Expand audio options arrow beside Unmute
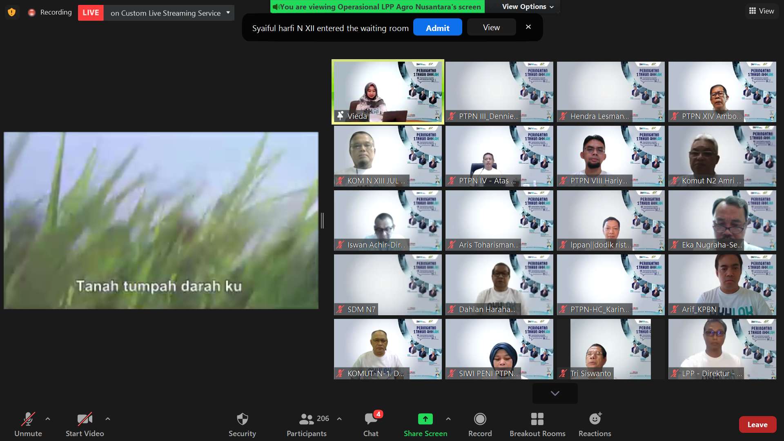 48,419
